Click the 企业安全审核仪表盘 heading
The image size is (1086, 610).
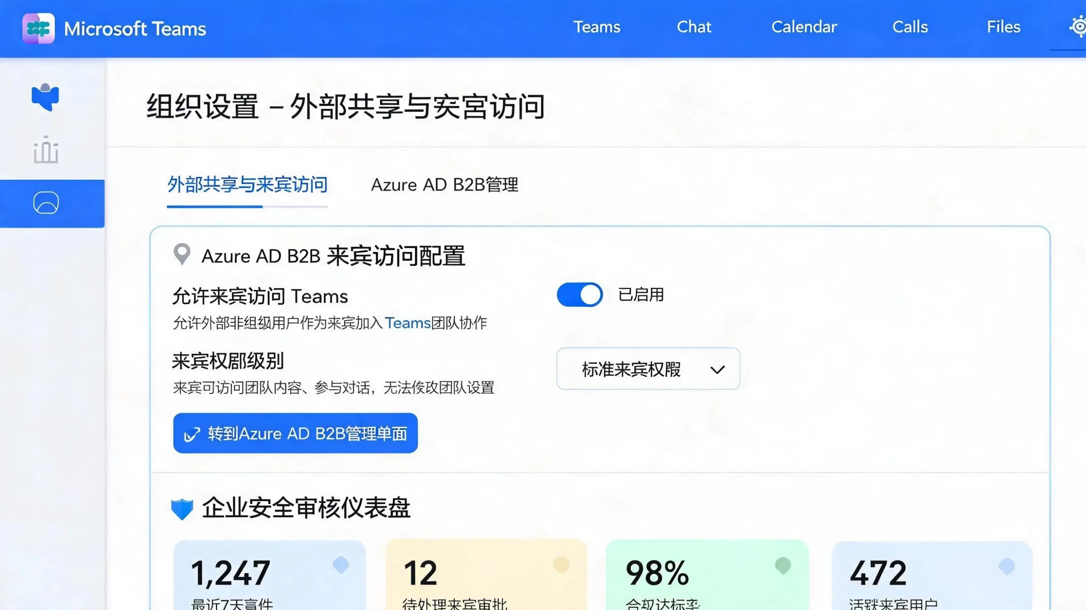coord(306,508)
